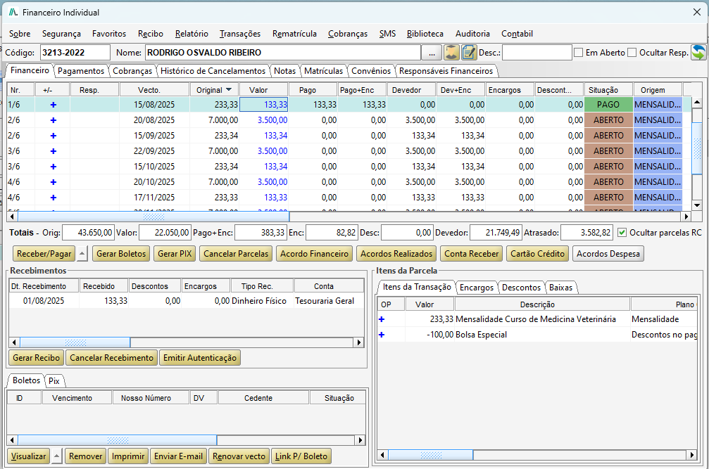
Task: Open the Baixas tab
Action: point(560,288)
